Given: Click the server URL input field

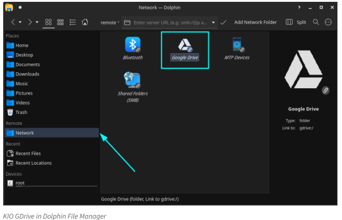Looking at the screenshot, I should point(171,22).
